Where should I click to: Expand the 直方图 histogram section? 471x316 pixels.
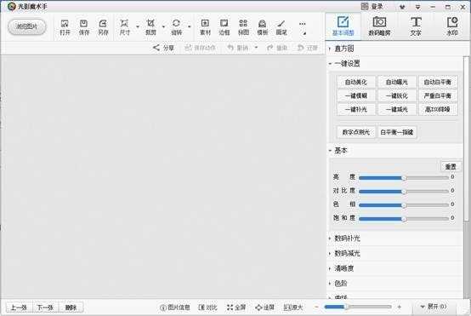click(344, 49)
